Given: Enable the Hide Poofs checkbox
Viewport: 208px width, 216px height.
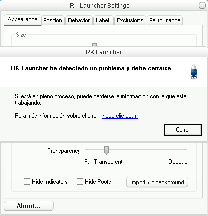Looking at the screenshot, I should [80, 182].
